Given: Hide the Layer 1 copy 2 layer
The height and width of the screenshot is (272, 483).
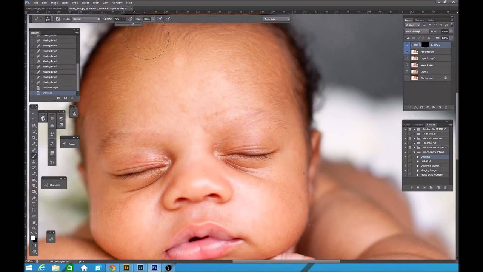Looking at the screenshot, I should point(407,58).
